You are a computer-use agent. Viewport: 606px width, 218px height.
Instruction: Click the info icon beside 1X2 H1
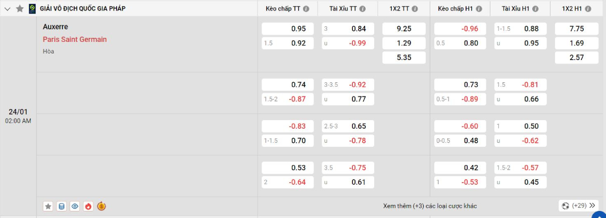(x=587, y=9)
